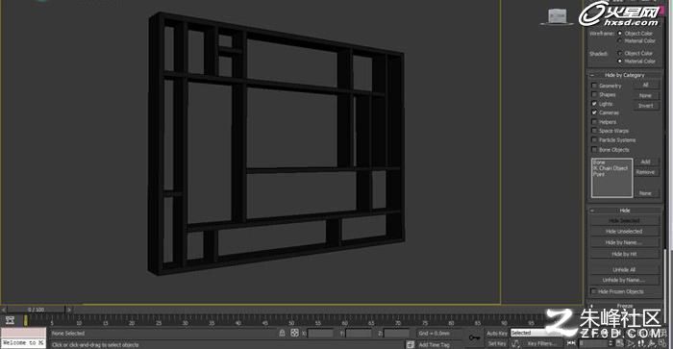Click the go to start playback icon
The width and height of the screenshot is (673, 349).
tap(571, 343)
